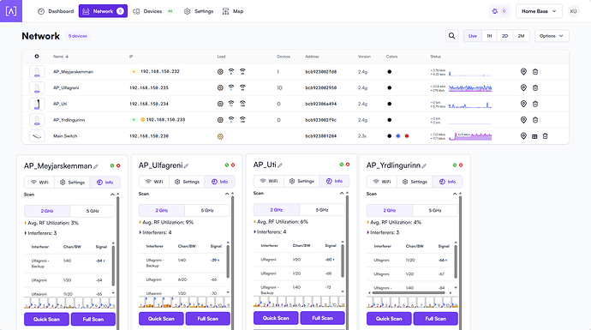Click the table settings gear header icon
591x330 pixels.
[37, 57]
